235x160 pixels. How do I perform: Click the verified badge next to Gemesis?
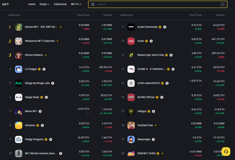pos(38,125)
